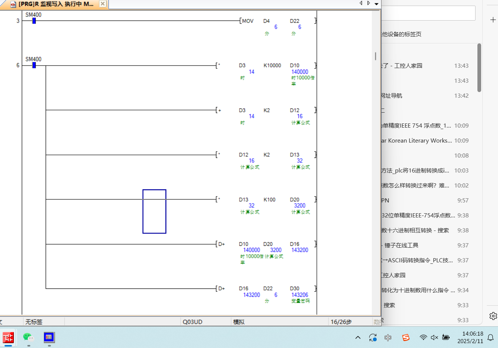Click the sync update tray icon

click(x=373, y=338)
